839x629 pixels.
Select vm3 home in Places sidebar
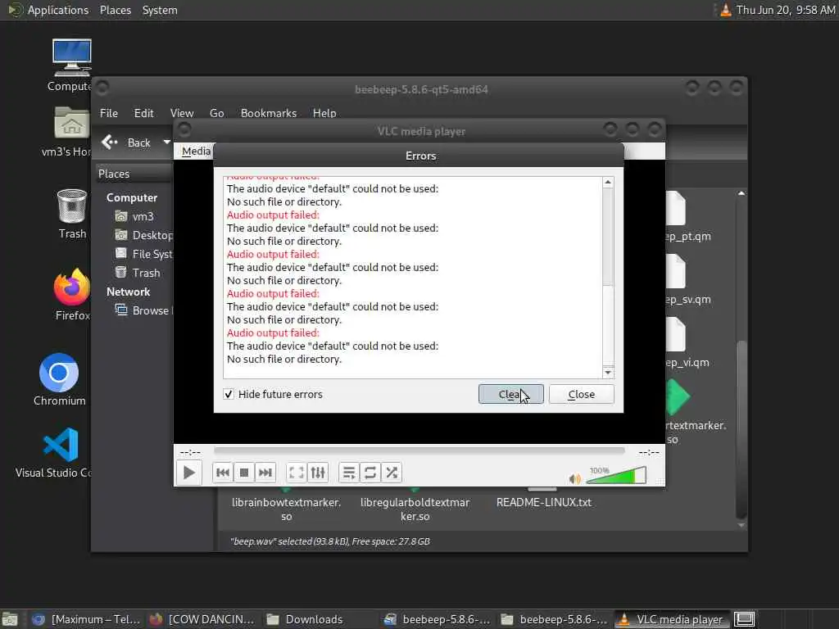[x=134, y=216]
